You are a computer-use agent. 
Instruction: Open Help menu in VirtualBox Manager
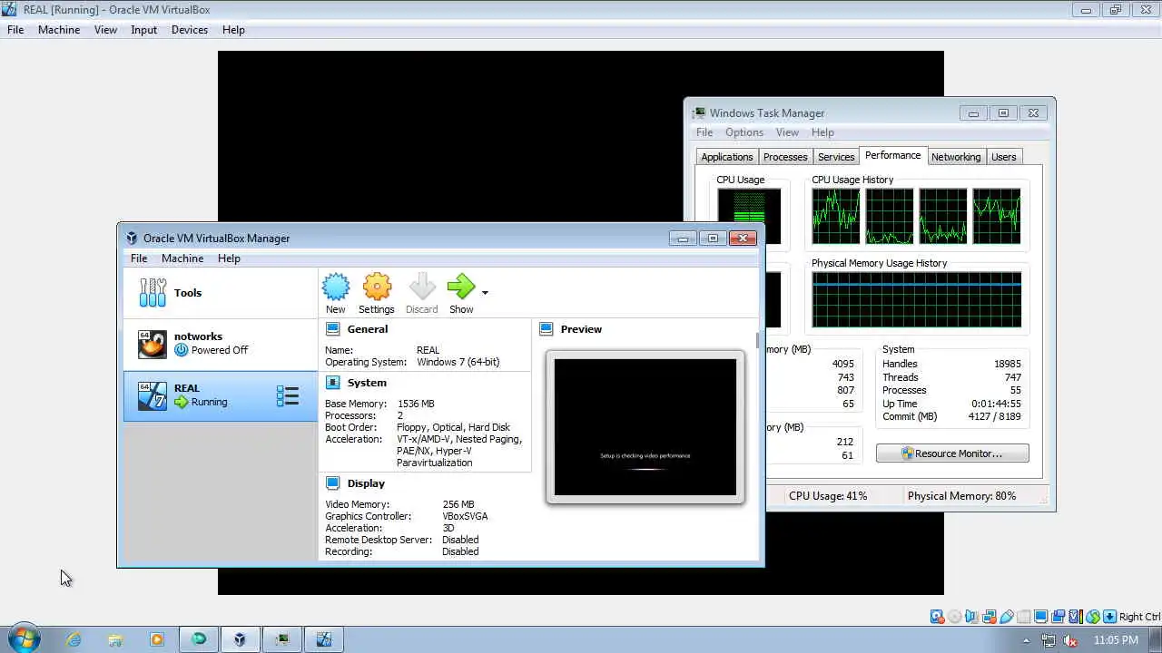[x=229, y=258]
